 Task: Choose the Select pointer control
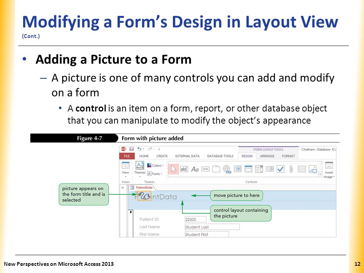pyautogui.click(x=173, y=169)
